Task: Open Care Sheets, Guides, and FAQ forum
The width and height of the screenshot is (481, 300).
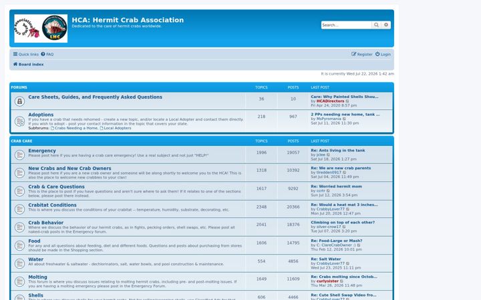Action: (95, 97)
